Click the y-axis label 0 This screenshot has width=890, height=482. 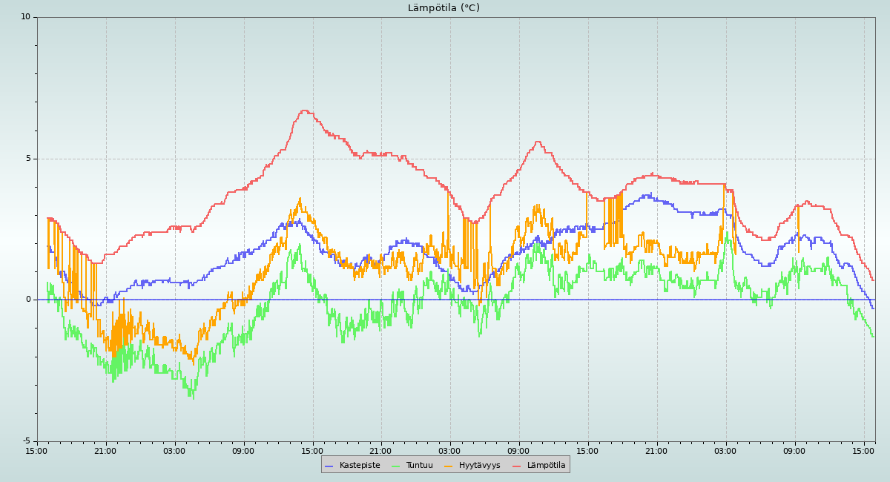click(x=28, y=300)
